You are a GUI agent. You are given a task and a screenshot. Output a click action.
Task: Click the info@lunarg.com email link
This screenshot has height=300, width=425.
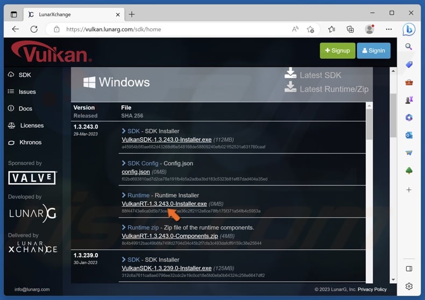pos(32,289)
